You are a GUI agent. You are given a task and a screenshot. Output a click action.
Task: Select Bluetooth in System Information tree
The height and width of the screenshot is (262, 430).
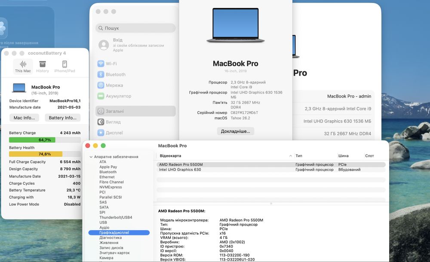108,172
